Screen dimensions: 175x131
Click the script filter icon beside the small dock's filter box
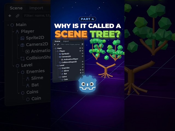pyautogui.click(x=83, y=44)
